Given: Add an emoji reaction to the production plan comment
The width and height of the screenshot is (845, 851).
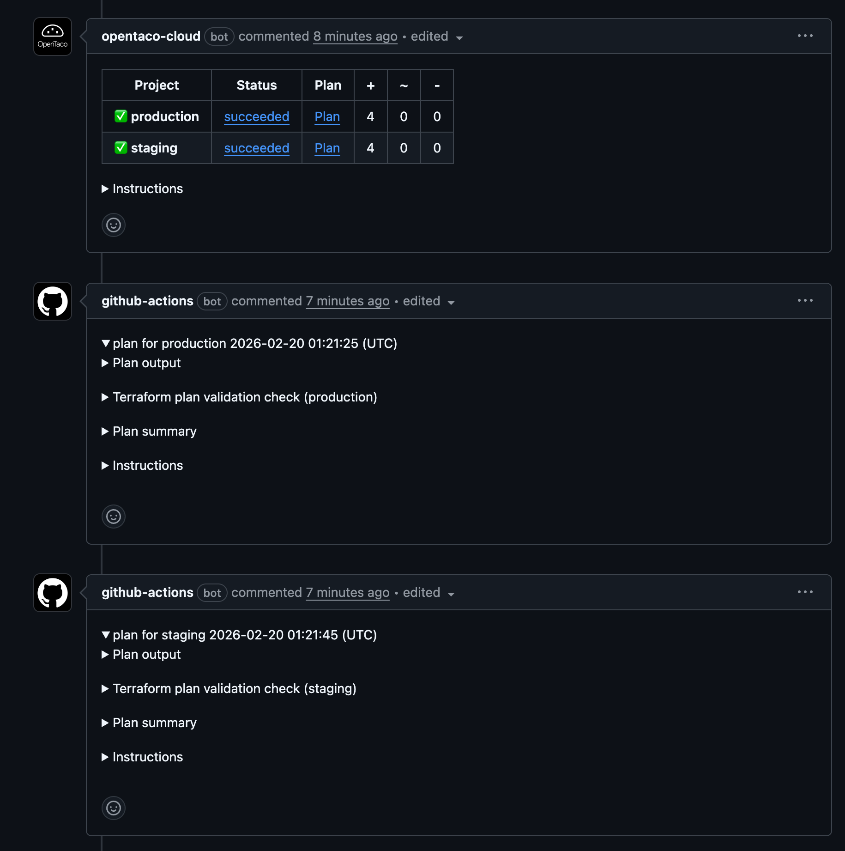Looking at the screenshot, I should pyautogui.click(x=113, y=516).
